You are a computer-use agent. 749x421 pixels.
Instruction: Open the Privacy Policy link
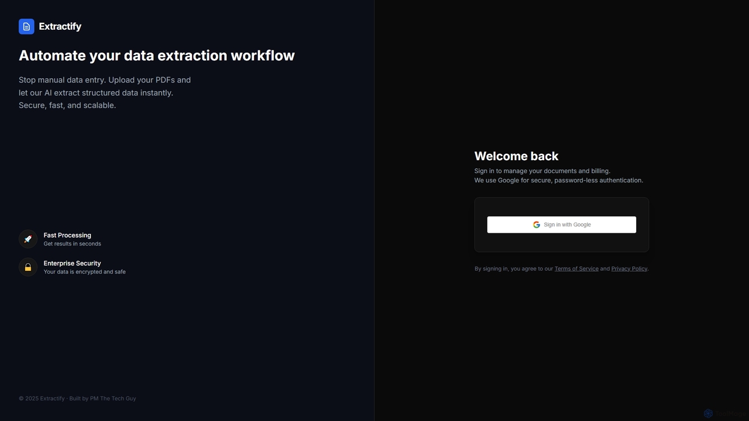click(629, 269)
